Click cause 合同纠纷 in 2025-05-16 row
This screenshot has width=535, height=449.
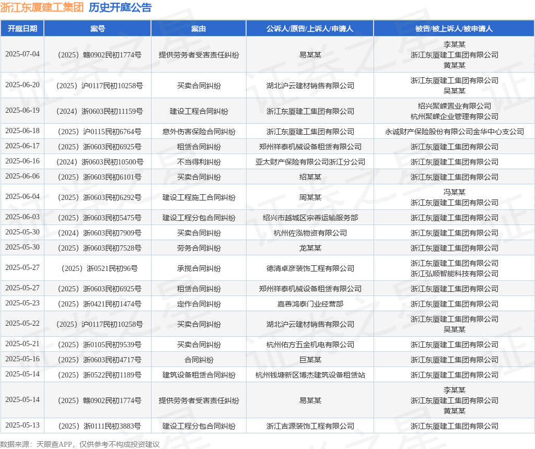[199, 360]
